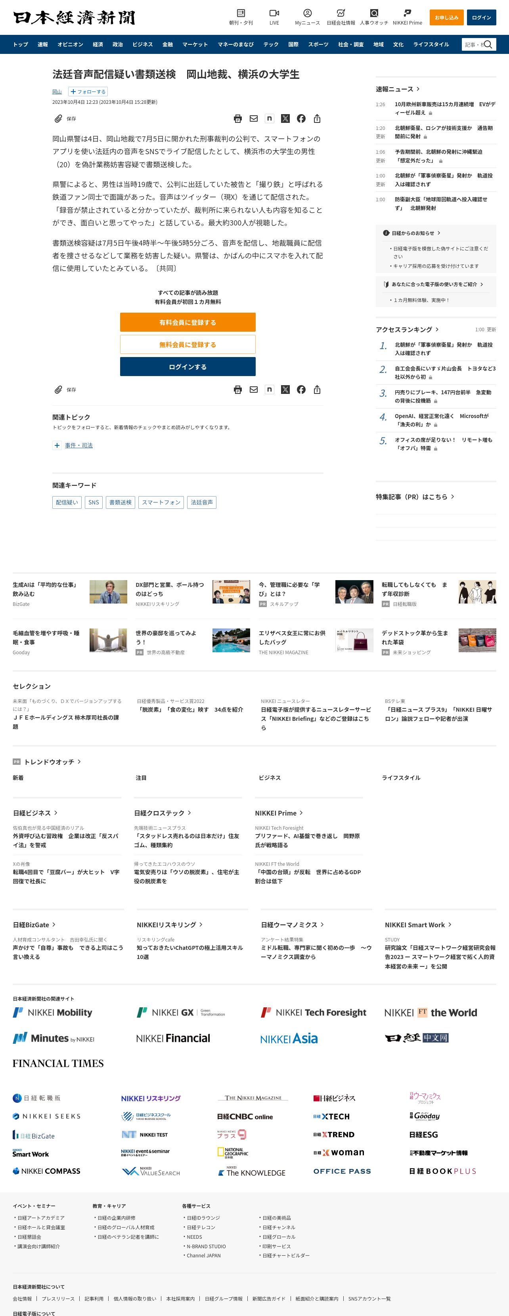This screenshot has width=509, height=1316.
Task: Expand 日経からのお知らせ chevron
Action: (438, 233)
